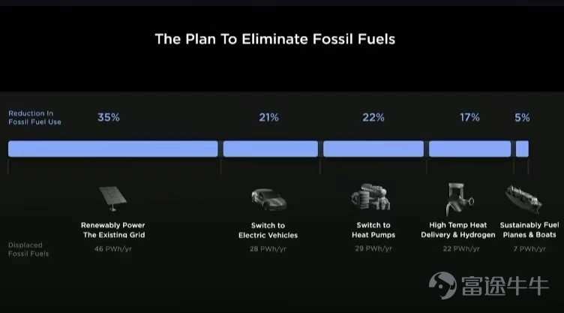Click the solar panel icon

click(112, 198)
